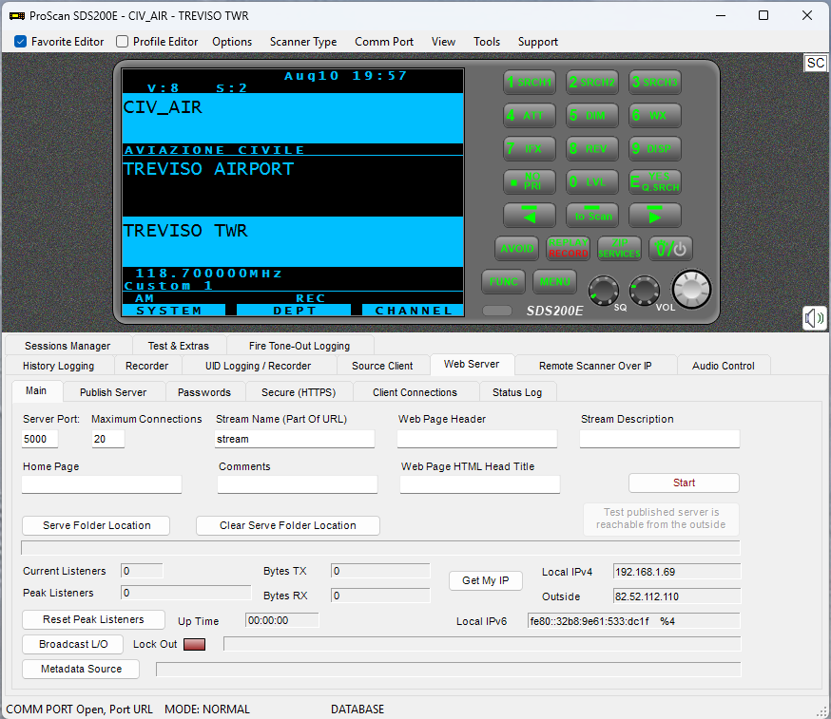Open the Passwords sub-tab
Screen dimensions: 831x719
coord(204,392)
